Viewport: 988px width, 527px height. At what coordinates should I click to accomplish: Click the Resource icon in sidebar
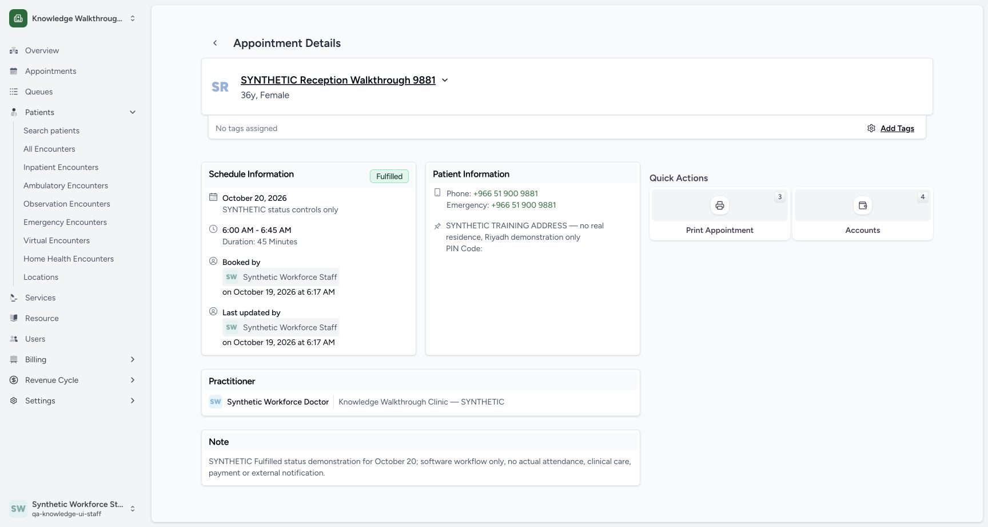tap(14, 318)
